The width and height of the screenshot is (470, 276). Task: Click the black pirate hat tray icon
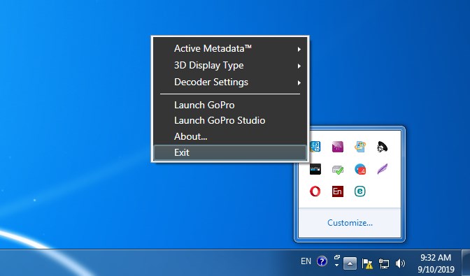(382, 147)
